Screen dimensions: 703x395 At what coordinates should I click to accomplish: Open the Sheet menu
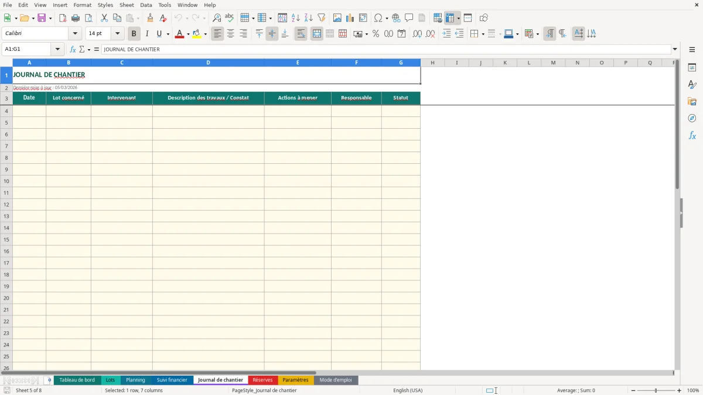[x=127, y=5]
